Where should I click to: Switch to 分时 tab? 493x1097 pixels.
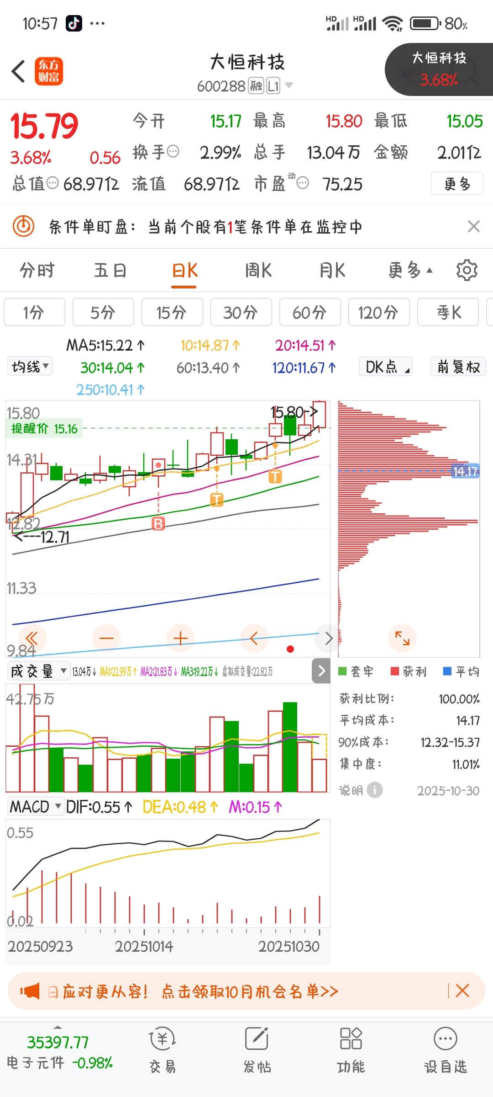tap(37, 270)
